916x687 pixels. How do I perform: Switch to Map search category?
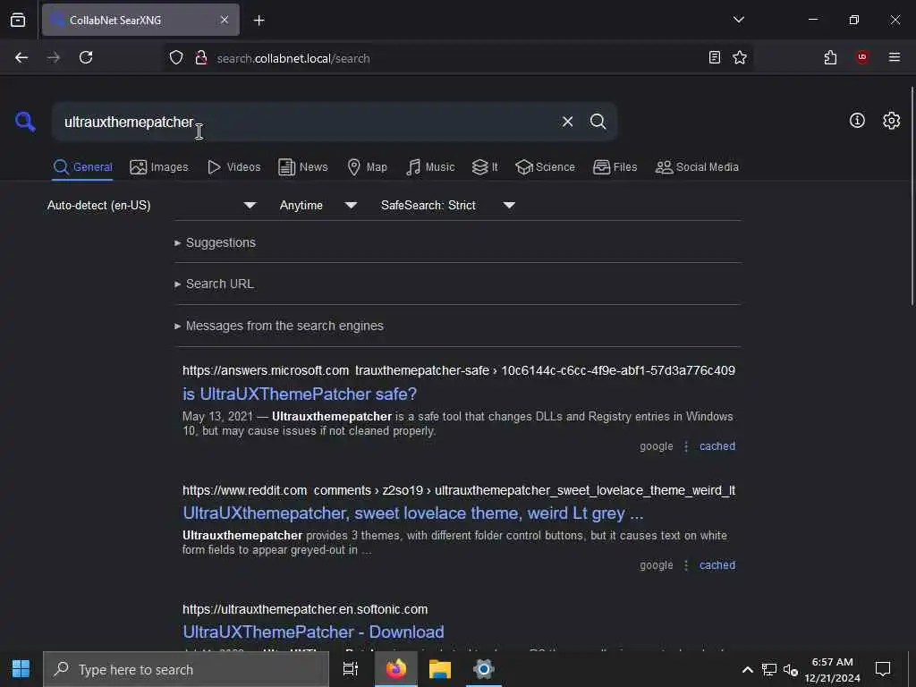(x=367, y=167)
